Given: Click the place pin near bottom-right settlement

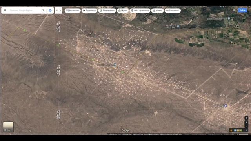Looking at the screenshot, I should [x=226, y=106].
